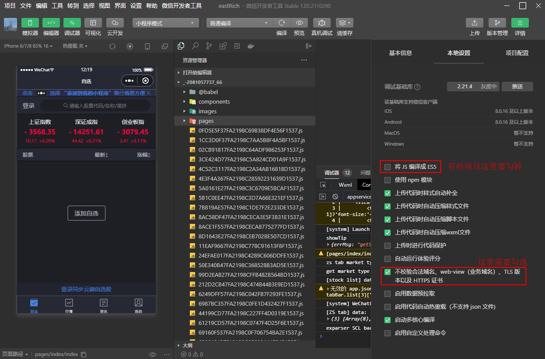Enable 上传时进行代码保护 checkbox
Viewport: 545px width, 359px height.
tap(388, 245)
